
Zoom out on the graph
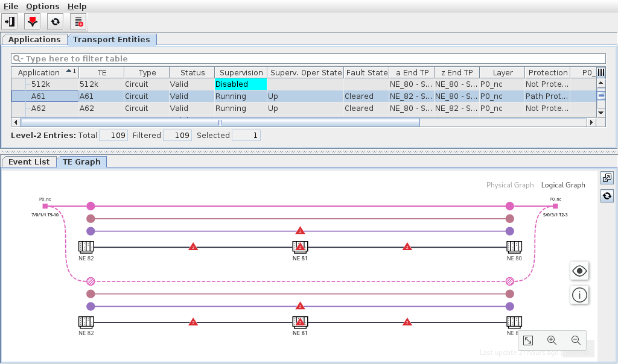click(x=576, y=340)
